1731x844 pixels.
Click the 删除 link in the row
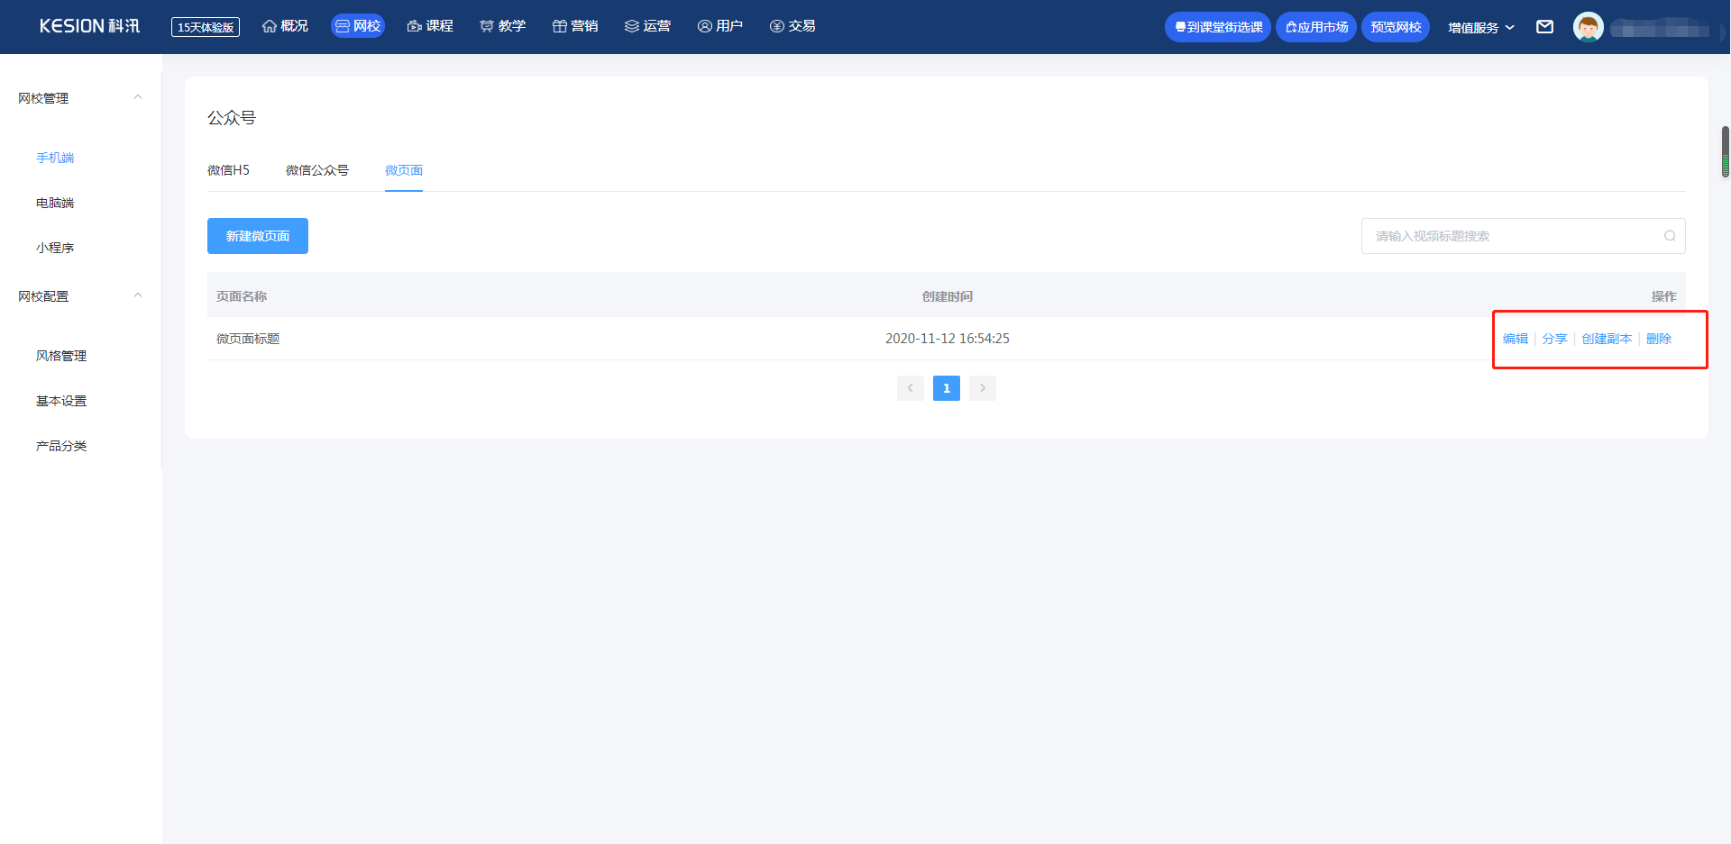tap(1659, 339)
